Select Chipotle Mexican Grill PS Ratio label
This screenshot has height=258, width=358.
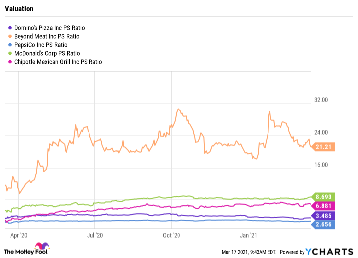(x=59, y=62)
